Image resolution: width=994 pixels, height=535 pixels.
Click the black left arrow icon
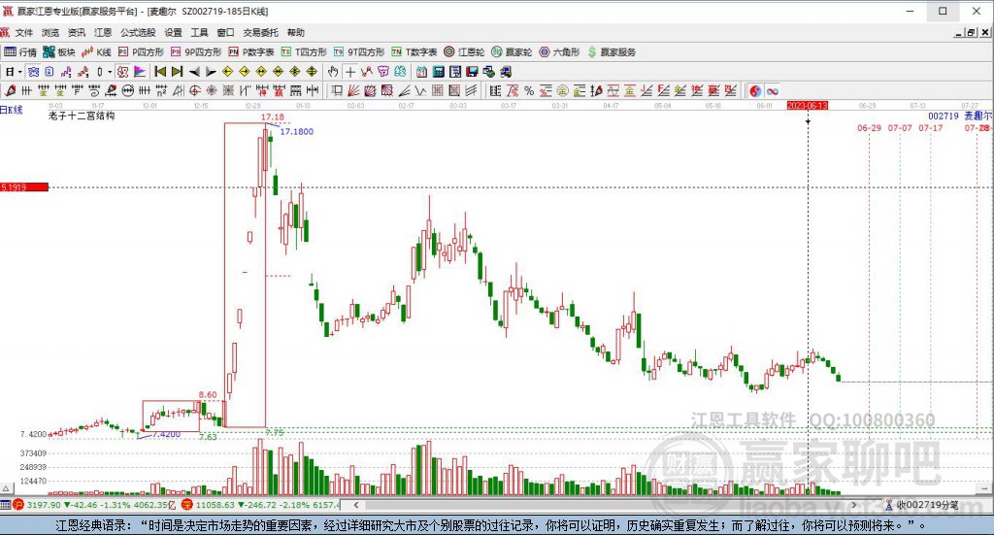click(x=194, y=72)
